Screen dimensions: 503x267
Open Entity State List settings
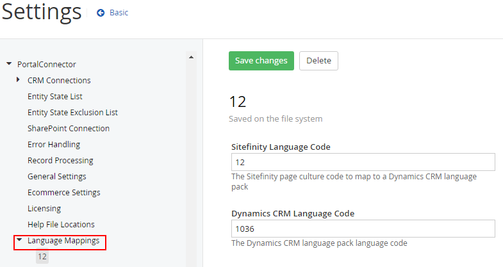[55, 97]
